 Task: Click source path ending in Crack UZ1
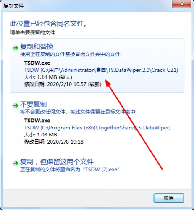tap(101, 70)
